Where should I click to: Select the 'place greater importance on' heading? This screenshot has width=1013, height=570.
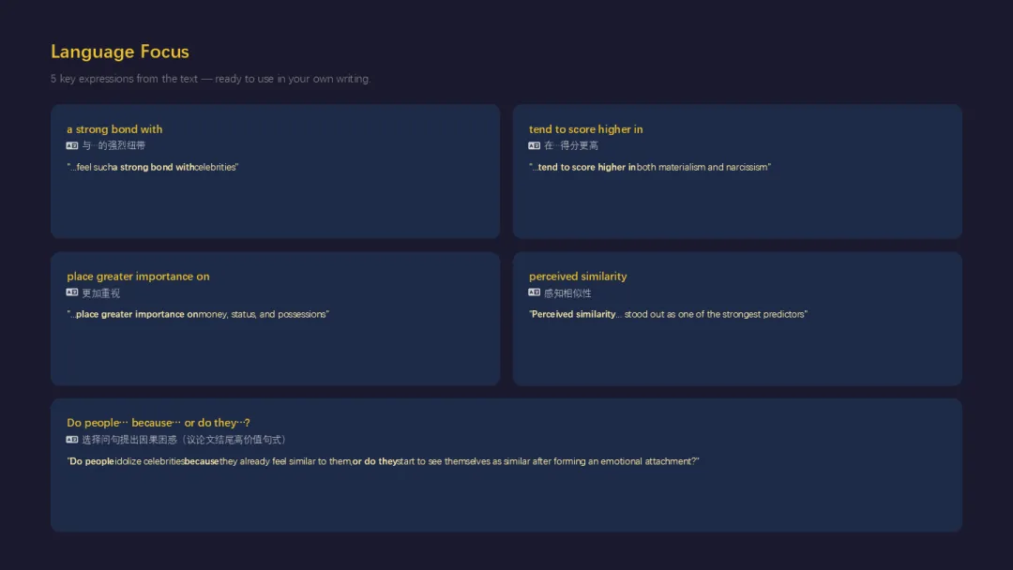pos(138,277)
